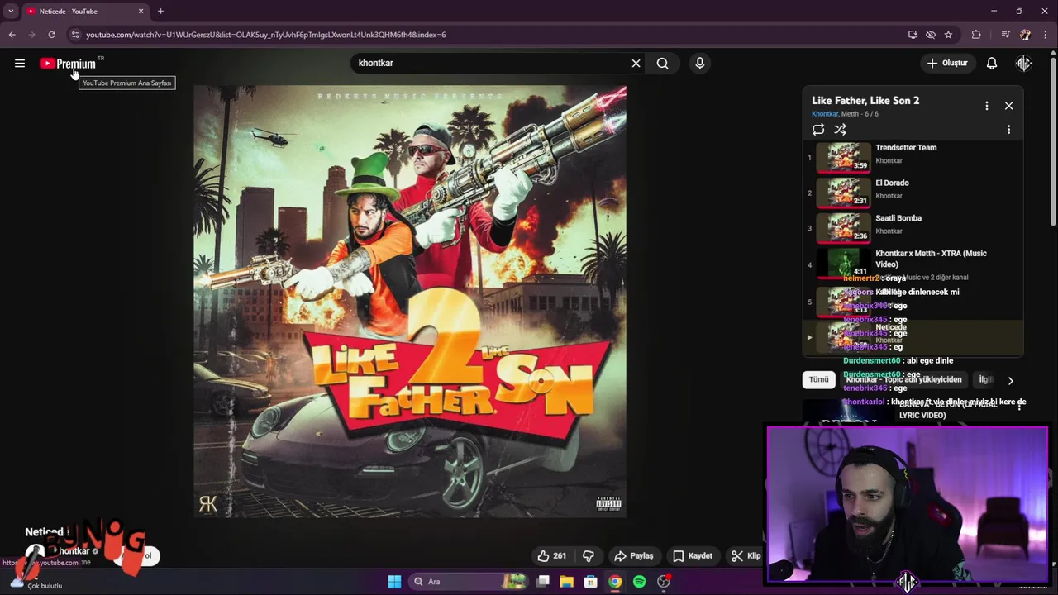The width and height of the screenshot is (1058, 595).
Task: Open Khontkar channel link in playlist header
Action: pos(824,114)
